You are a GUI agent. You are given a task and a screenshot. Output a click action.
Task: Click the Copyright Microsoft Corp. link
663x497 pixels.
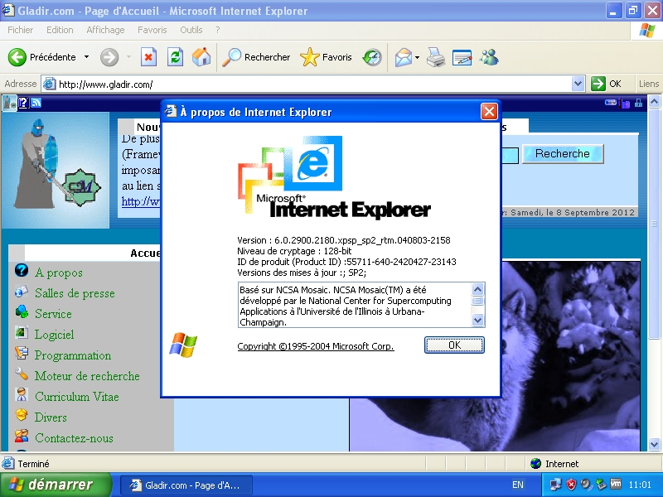[316, 346]
